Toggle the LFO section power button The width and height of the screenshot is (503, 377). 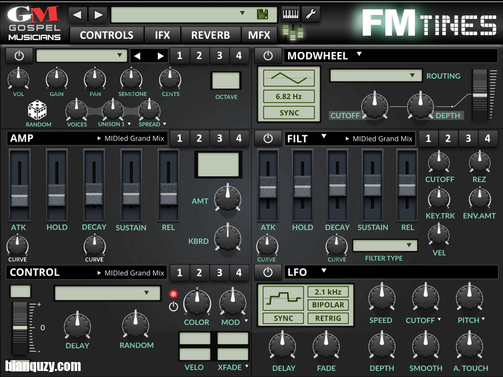[268, 272]
